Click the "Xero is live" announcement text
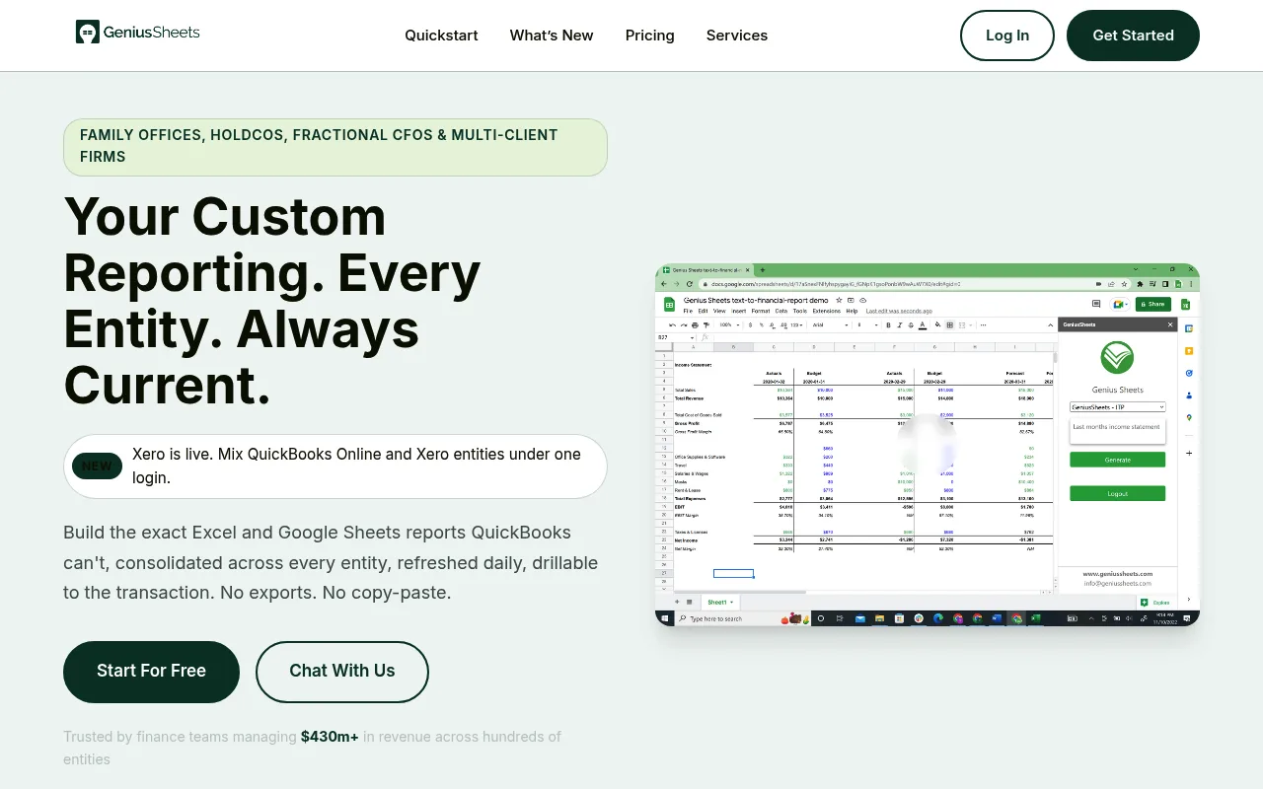The image size is (1263, 789). click(x=356, y=466)
